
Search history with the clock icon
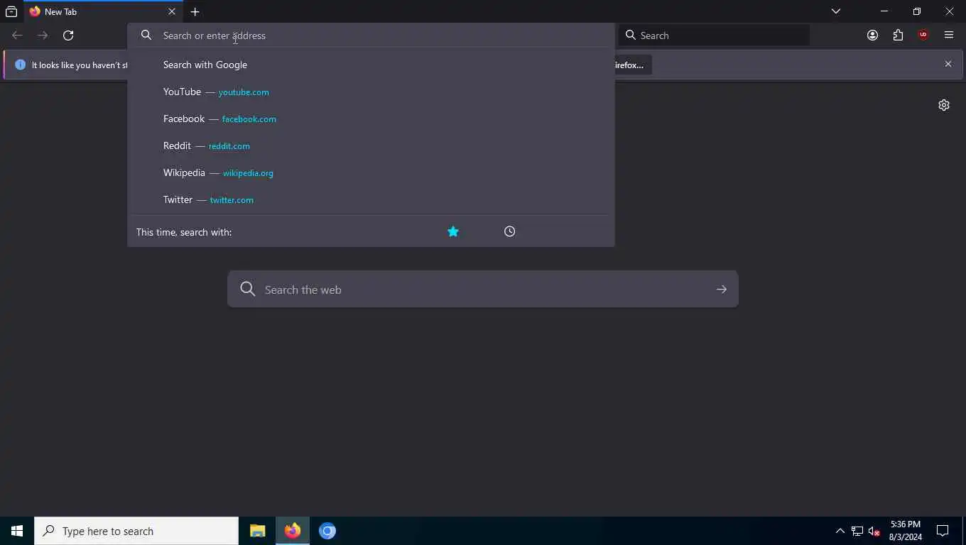point(509,231)
